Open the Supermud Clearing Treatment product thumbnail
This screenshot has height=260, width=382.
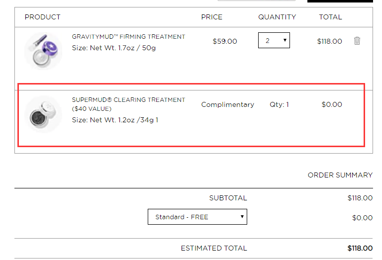pos(43,114)
